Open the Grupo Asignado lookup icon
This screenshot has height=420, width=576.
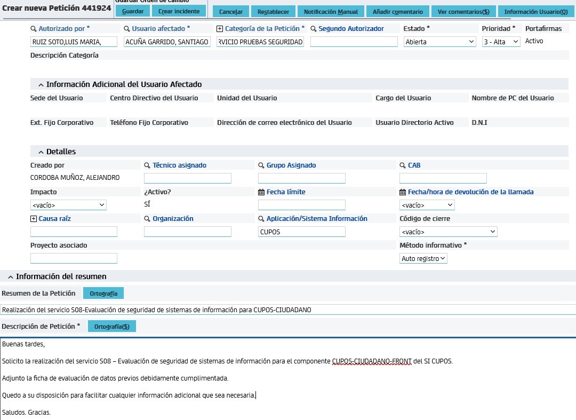click(261, 165)
